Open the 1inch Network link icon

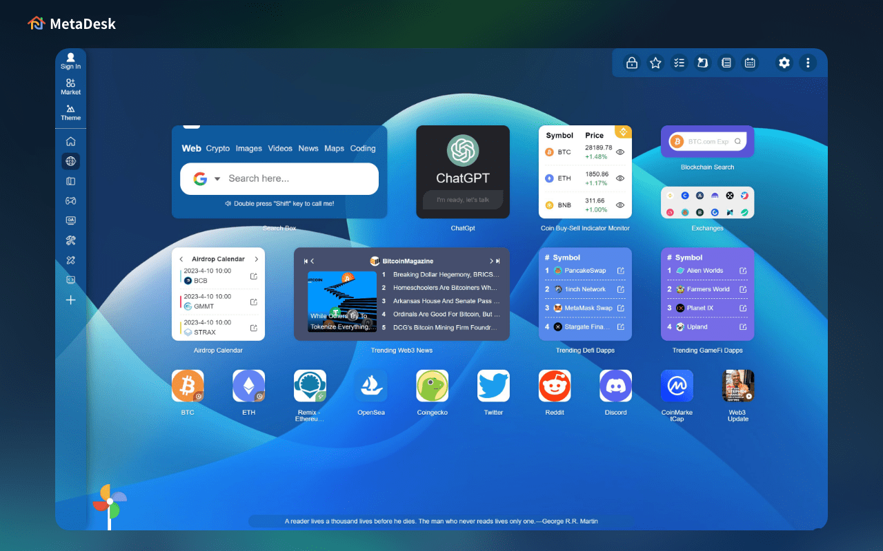coord(621,289)
